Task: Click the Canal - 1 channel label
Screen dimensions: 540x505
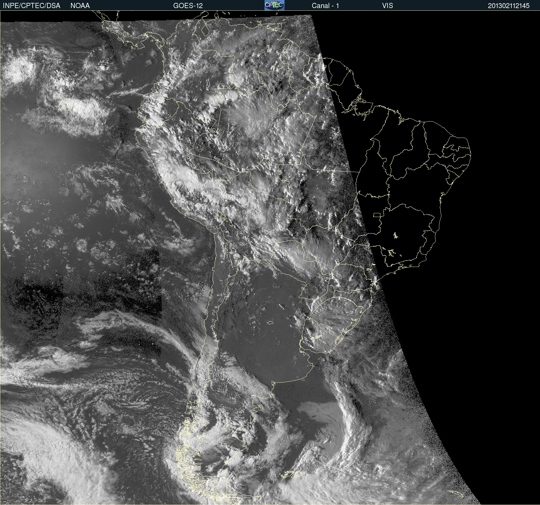Action: 325,6
